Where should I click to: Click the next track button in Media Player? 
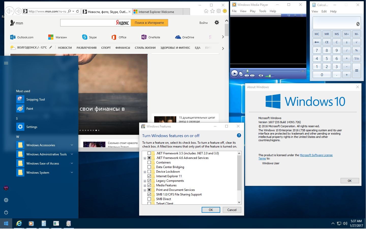pos(252,76)
